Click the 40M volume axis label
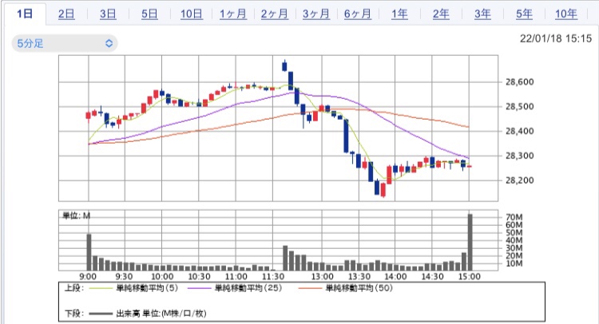 tap(514, 240)
